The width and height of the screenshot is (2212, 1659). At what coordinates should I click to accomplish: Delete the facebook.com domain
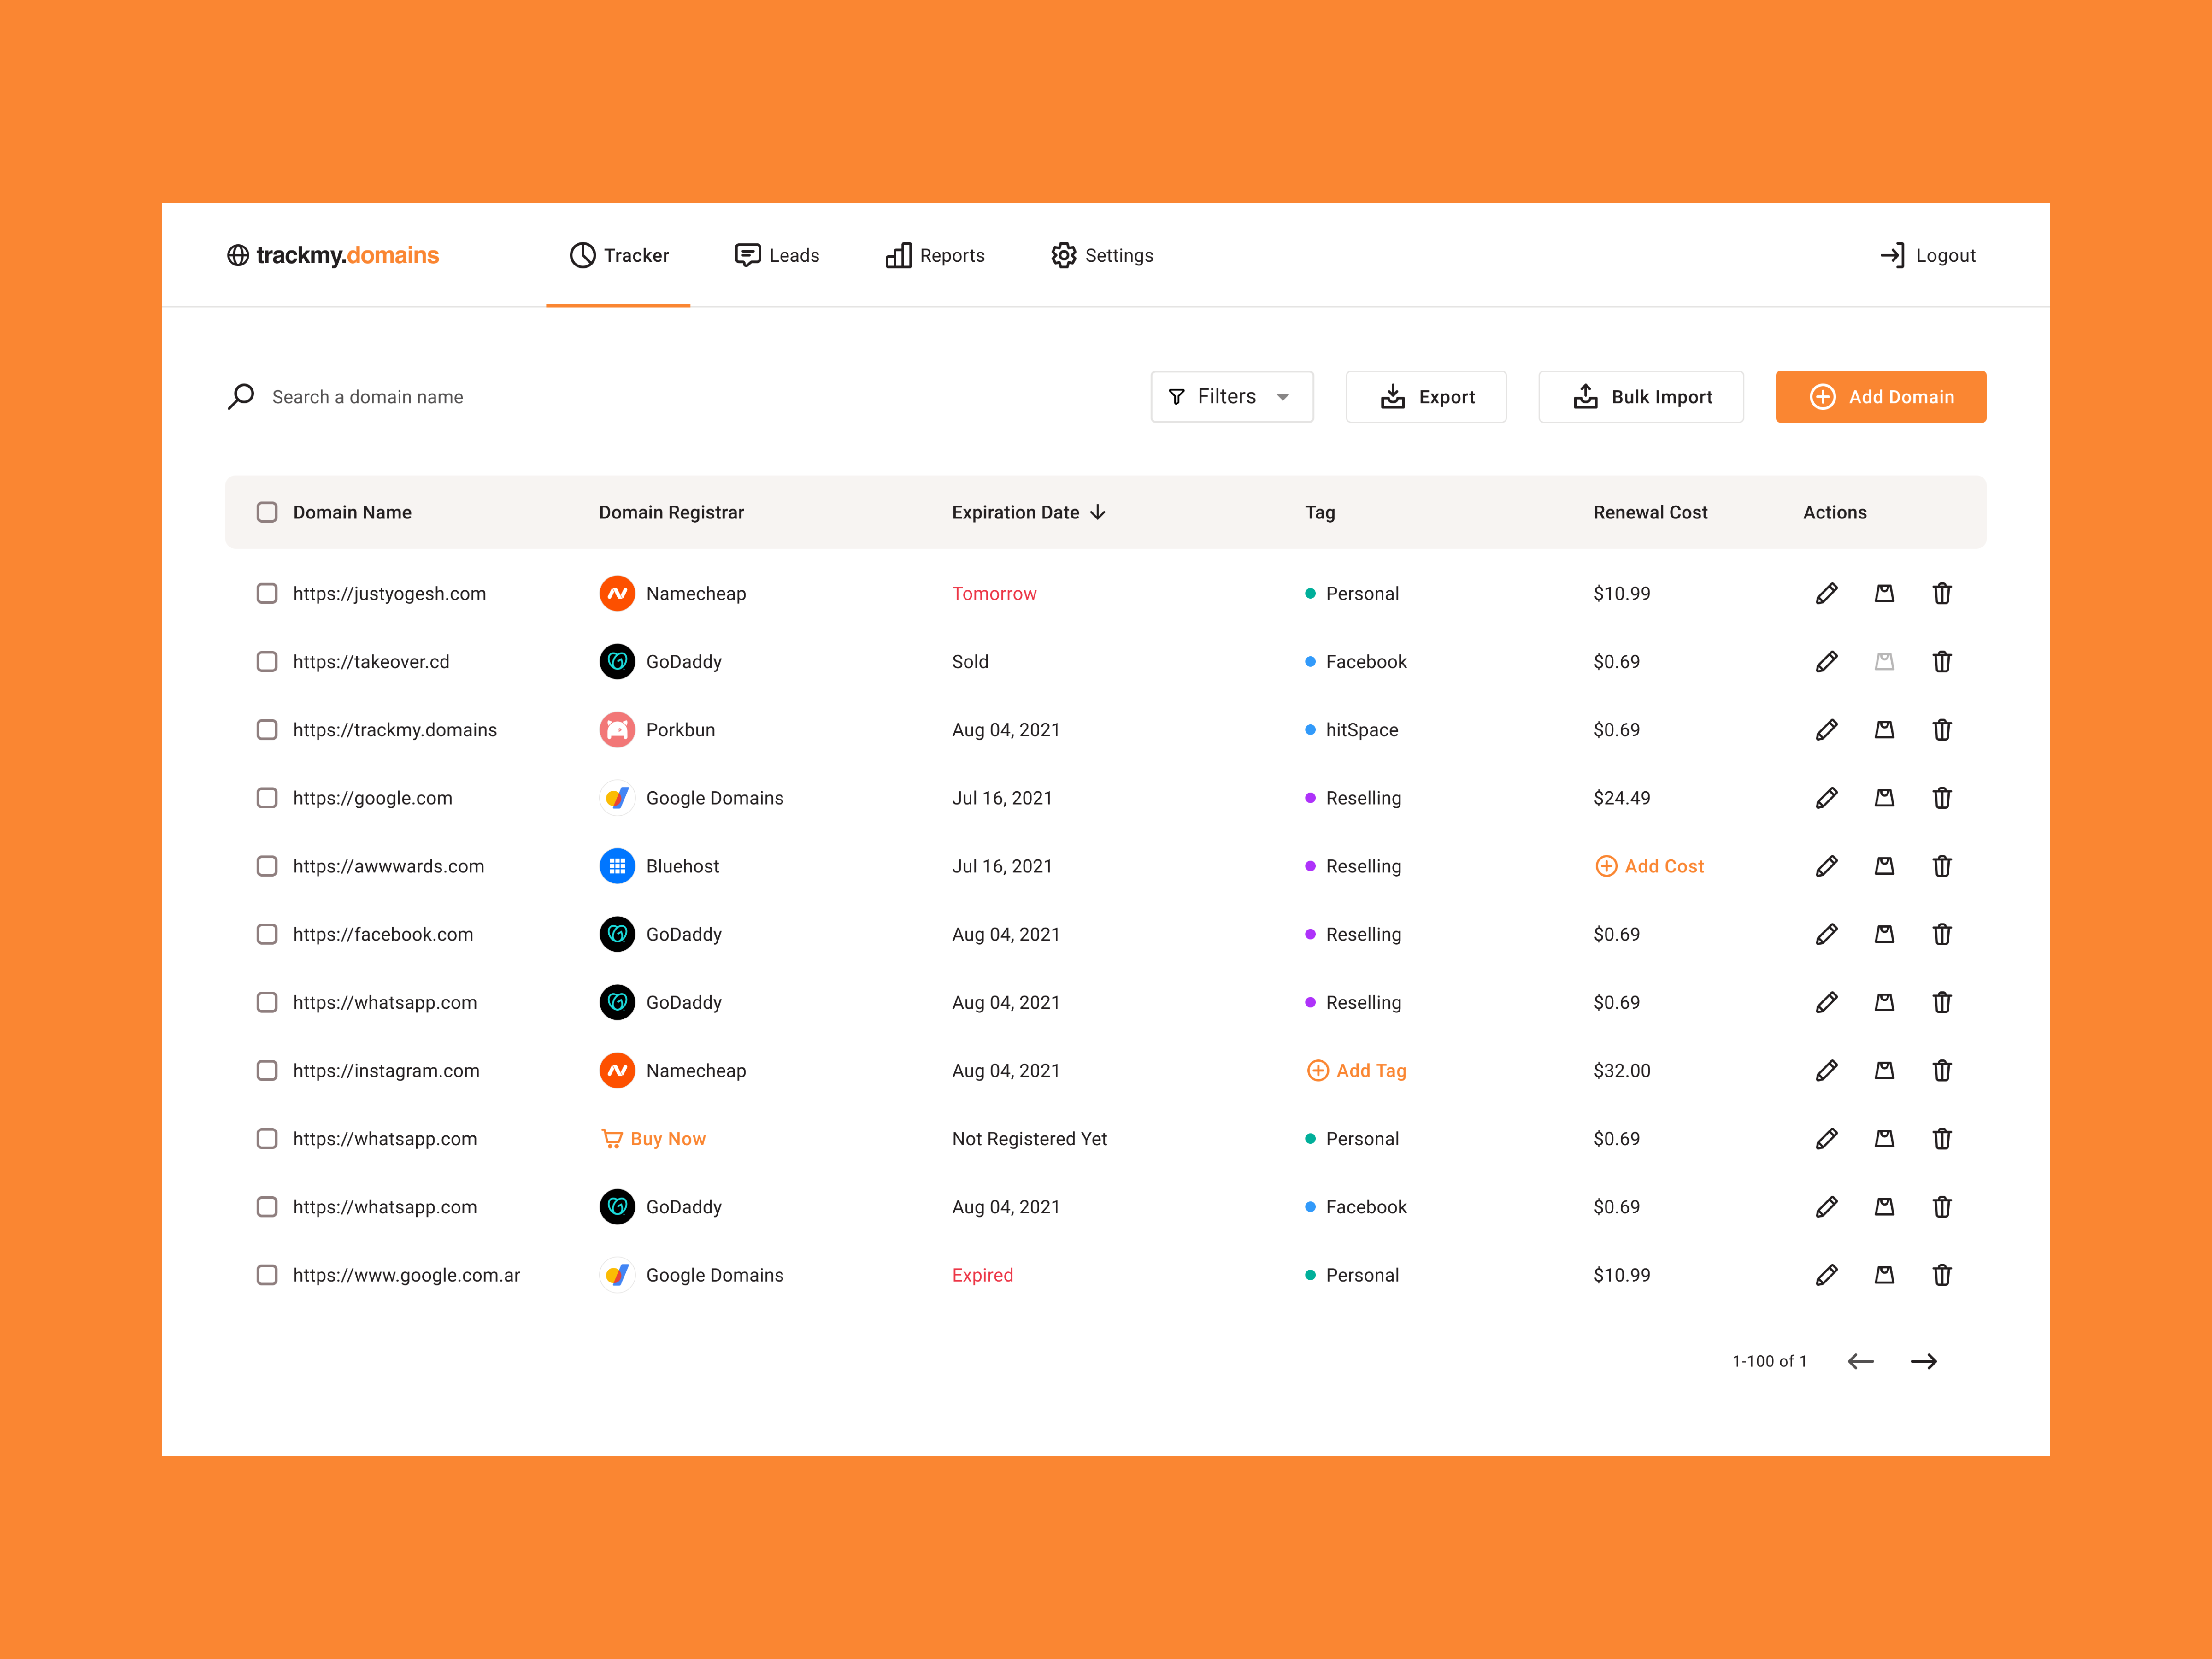(x=1942, y=933)
